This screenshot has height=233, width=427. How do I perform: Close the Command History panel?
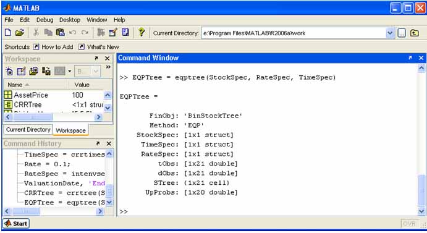coord(109,143)
